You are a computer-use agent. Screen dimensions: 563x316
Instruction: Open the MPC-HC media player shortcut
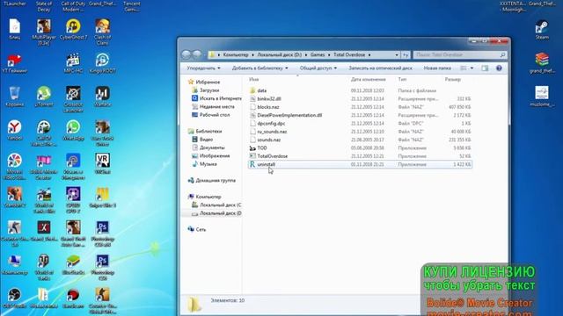tap(73, 62)
